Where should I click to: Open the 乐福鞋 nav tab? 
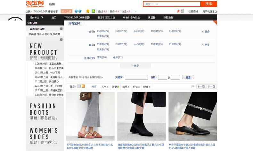point(152,17)
